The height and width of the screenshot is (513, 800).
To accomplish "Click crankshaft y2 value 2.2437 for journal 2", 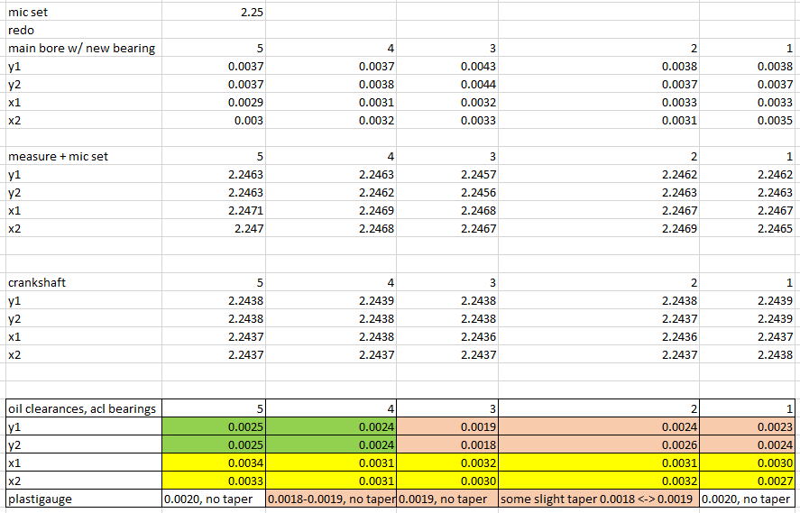I will [x=599, y=319].
